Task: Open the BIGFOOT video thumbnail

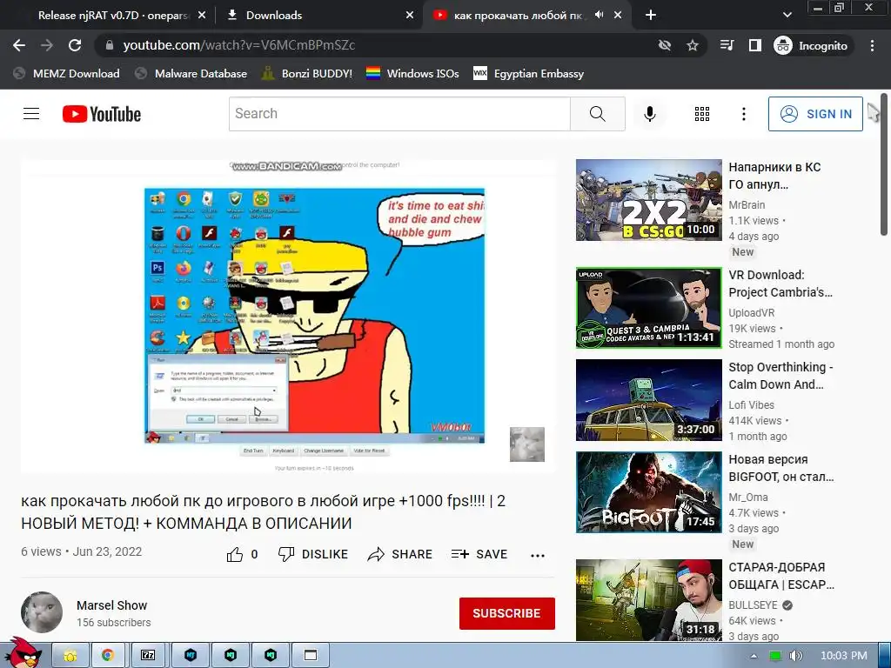Action: 649,492
